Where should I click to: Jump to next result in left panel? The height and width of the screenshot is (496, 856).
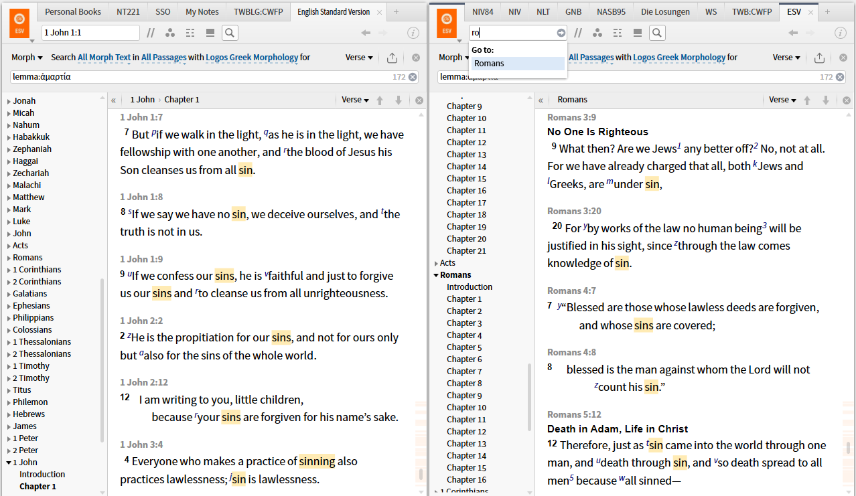tap(399, 100)
